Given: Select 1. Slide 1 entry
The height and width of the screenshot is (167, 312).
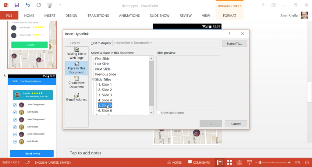Looking at the screenshot, I should (x=105, y=84).
